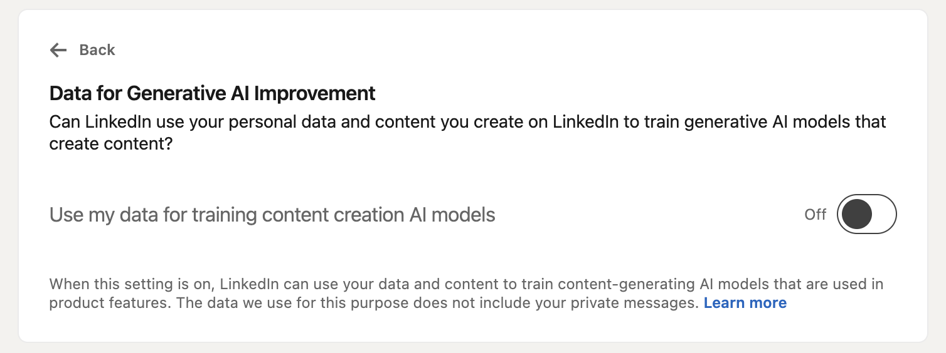
Task: Click the back arrow icon
Action: pyautogui.click(x=58, y=50)
